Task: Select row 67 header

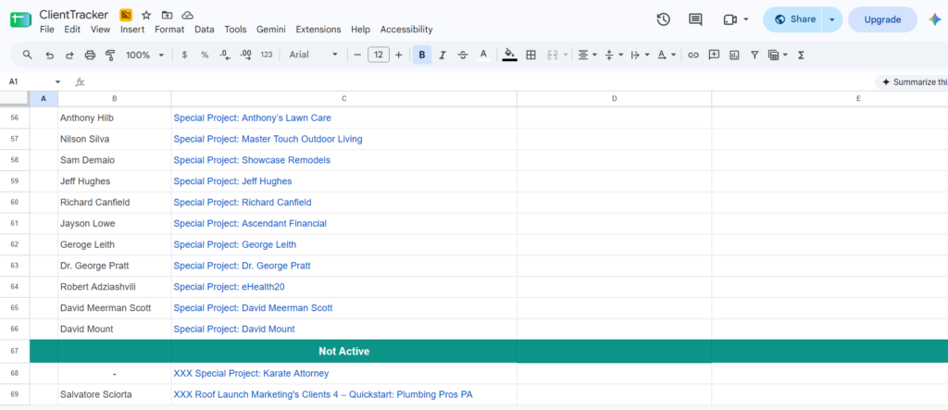Action: [15, 351]
